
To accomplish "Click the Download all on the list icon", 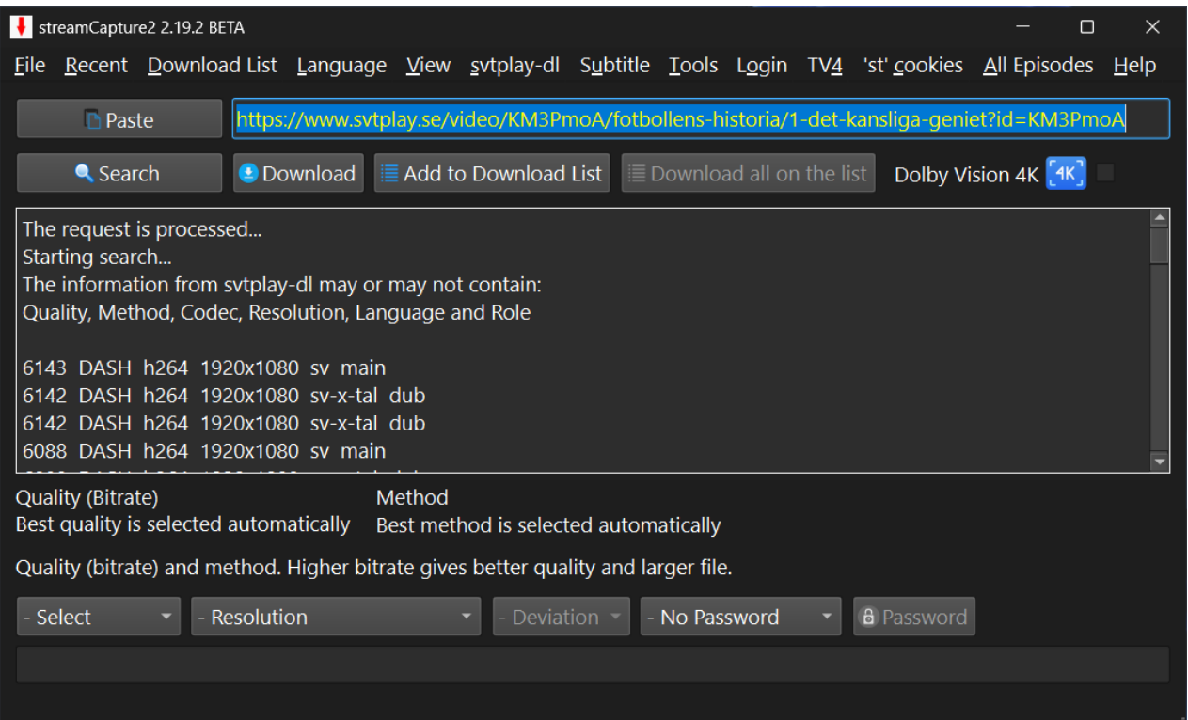I will pos(637,174).
